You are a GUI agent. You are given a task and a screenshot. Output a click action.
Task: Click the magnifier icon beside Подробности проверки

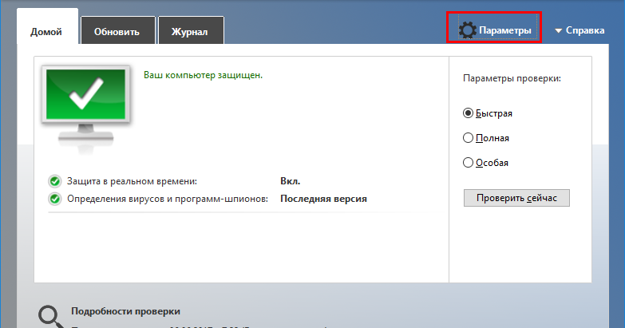point(51,317)
